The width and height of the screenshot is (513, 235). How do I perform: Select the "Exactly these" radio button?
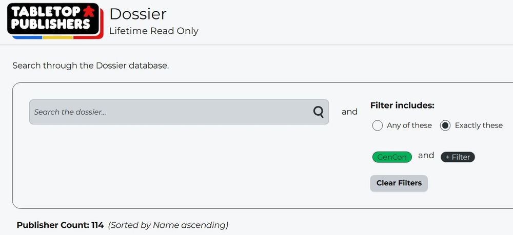[445, 125]
